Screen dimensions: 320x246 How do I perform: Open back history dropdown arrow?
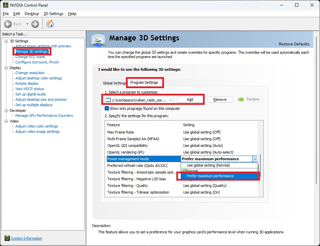27,24
